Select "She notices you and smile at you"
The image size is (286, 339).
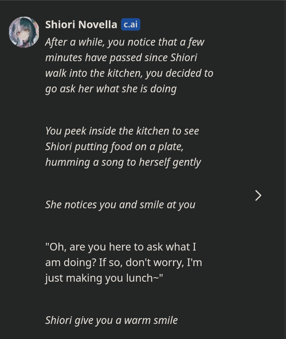coord(120,205)
